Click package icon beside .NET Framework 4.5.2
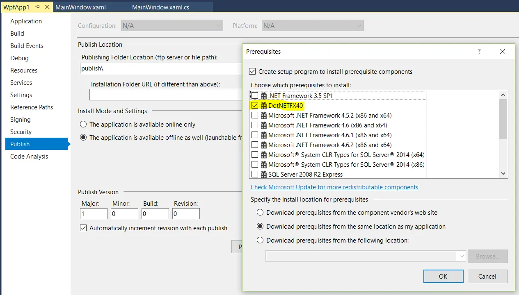 coord(264,116)
